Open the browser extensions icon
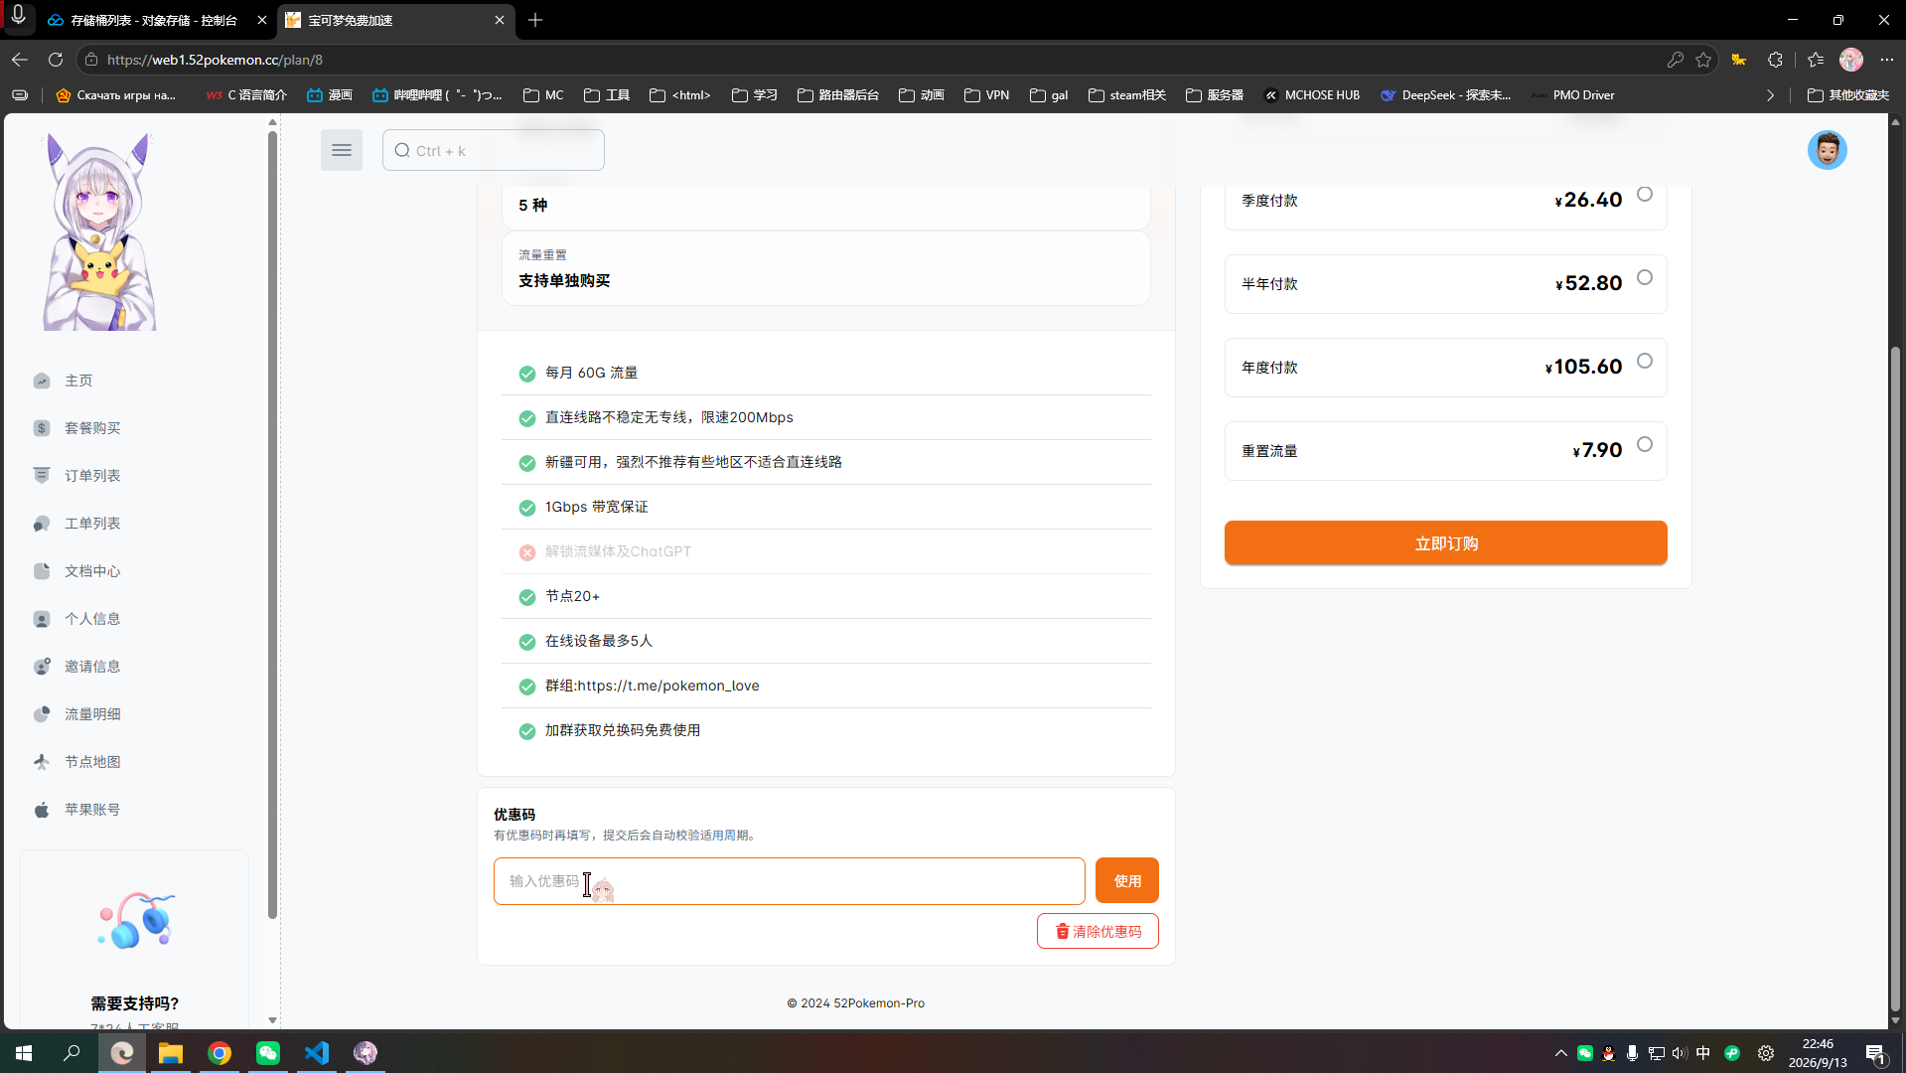 tap(1775, 60)
